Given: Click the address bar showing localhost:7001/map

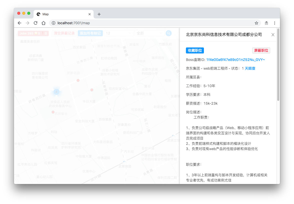Looking at the screenshot, I should tap(155, 23).
